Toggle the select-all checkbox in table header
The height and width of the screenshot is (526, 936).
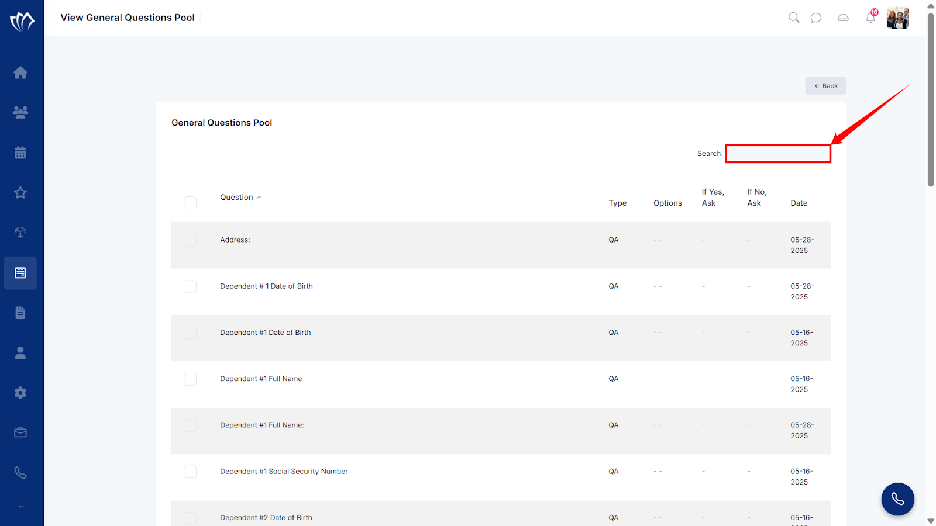coord(190,203)
